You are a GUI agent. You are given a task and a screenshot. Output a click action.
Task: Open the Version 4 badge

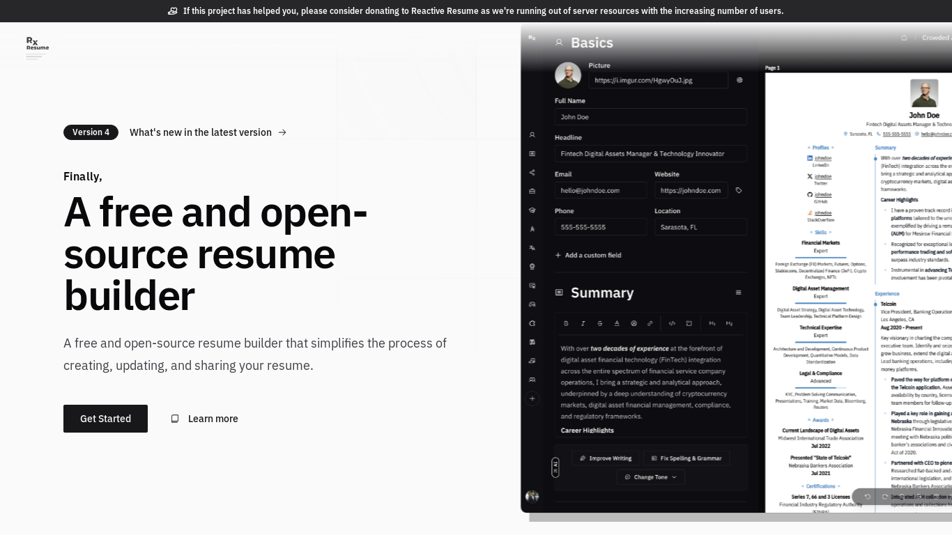tap(91, 132)
